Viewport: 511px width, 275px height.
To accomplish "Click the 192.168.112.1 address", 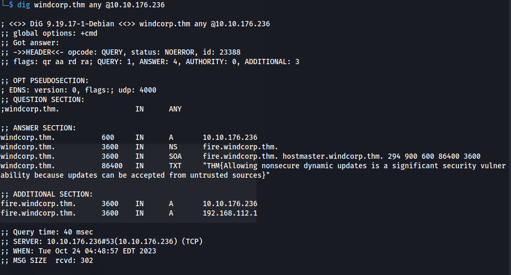I will click(x=230, y=213).
